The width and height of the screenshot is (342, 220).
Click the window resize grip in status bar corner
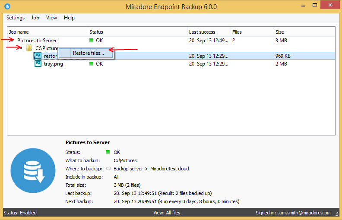pyautogui.click(x=336, y=214)
